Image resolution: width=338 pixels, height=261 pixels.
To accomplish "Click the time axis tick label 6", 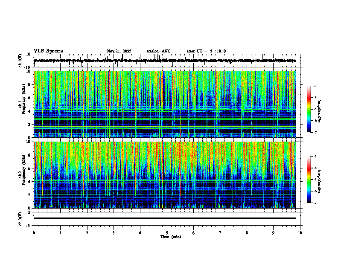I will pos(194,233).
